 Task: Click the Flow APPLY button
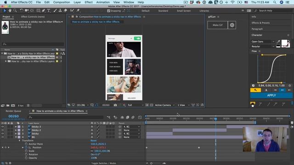(271, 95)
